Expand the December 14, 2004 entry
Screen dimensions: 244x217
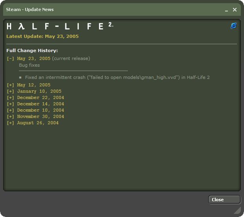pyautogui.click(x=10, y=104)
